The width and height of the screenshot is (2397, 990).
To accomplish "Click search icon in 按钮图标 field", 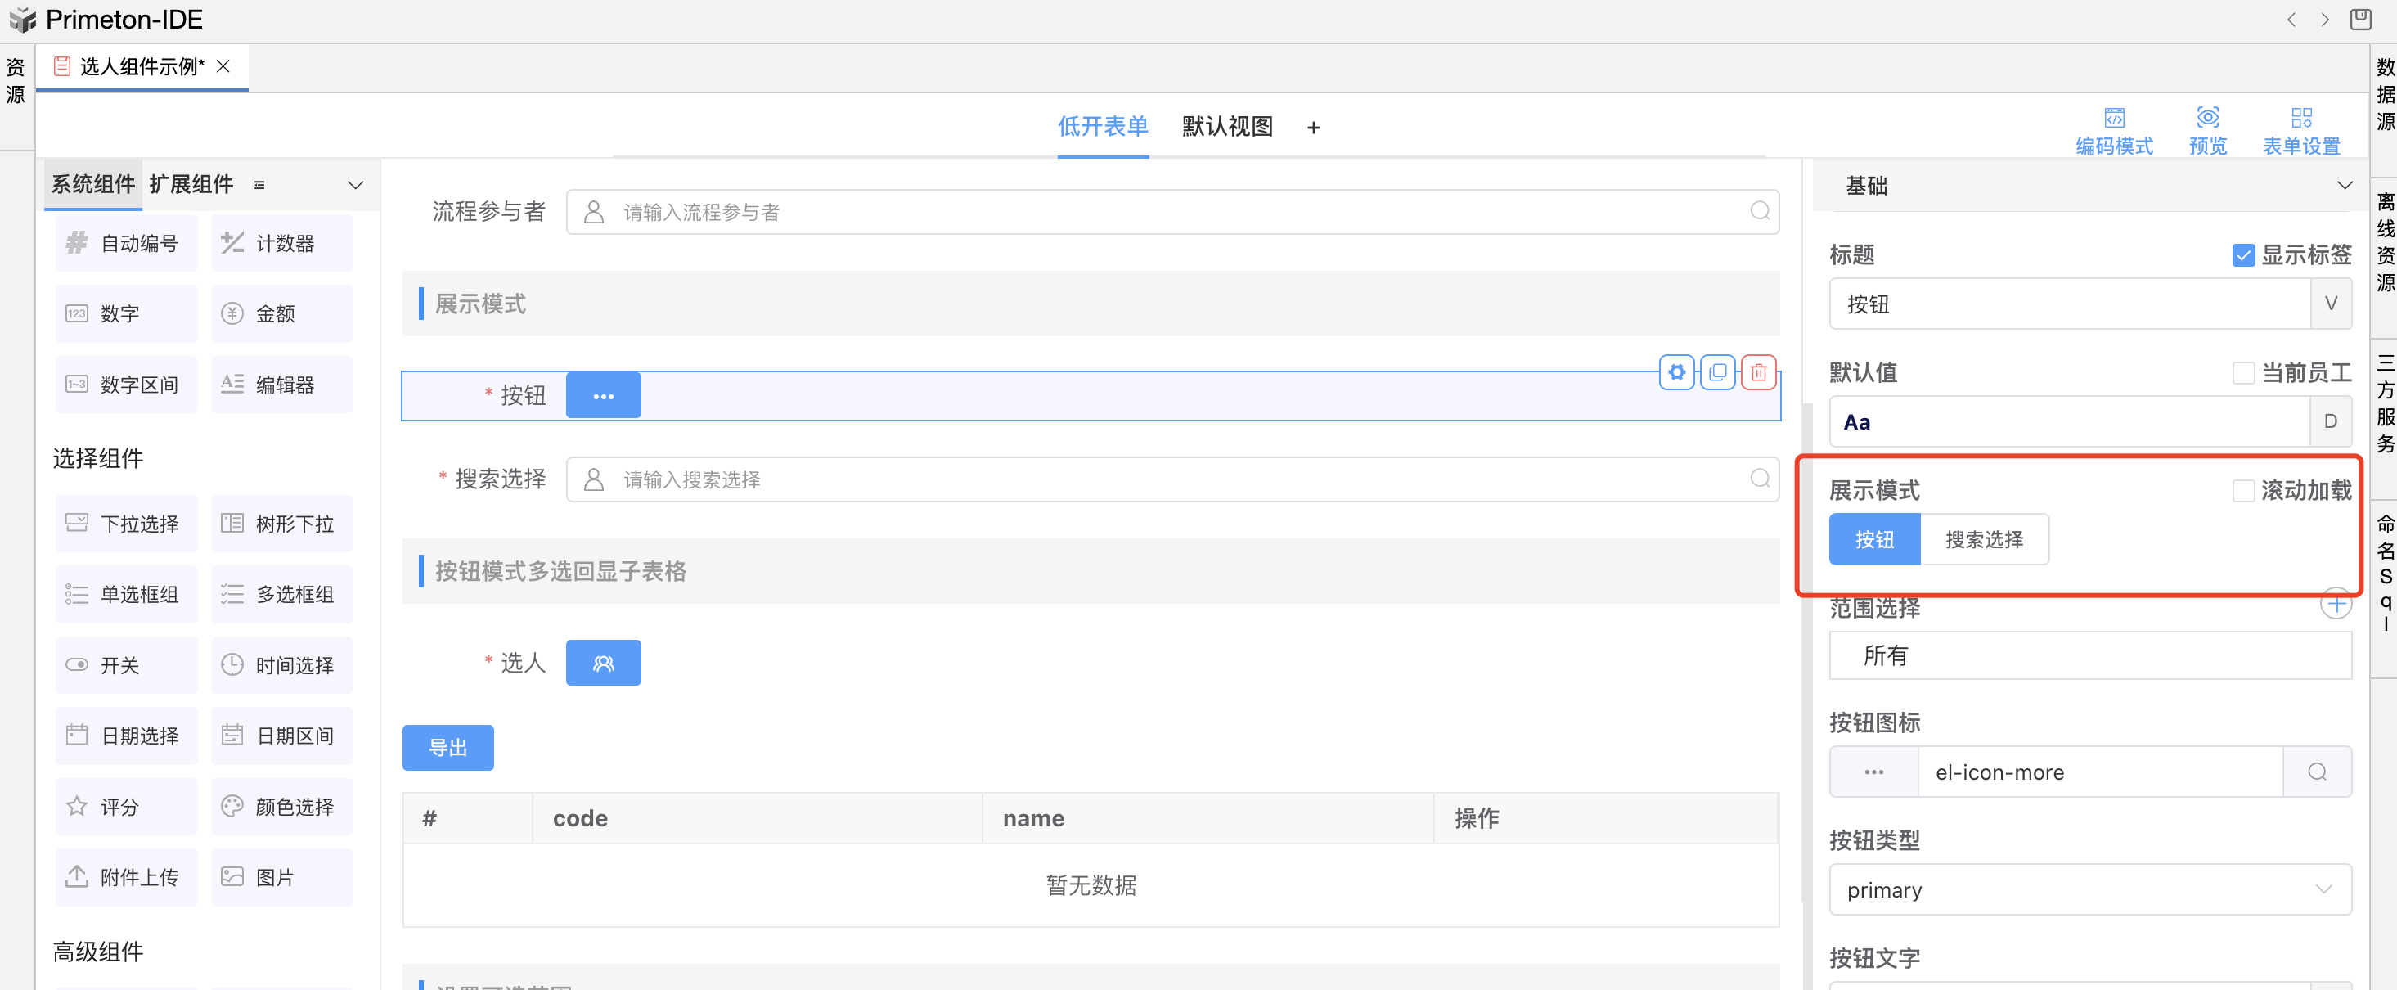I will click(2317, 772).
